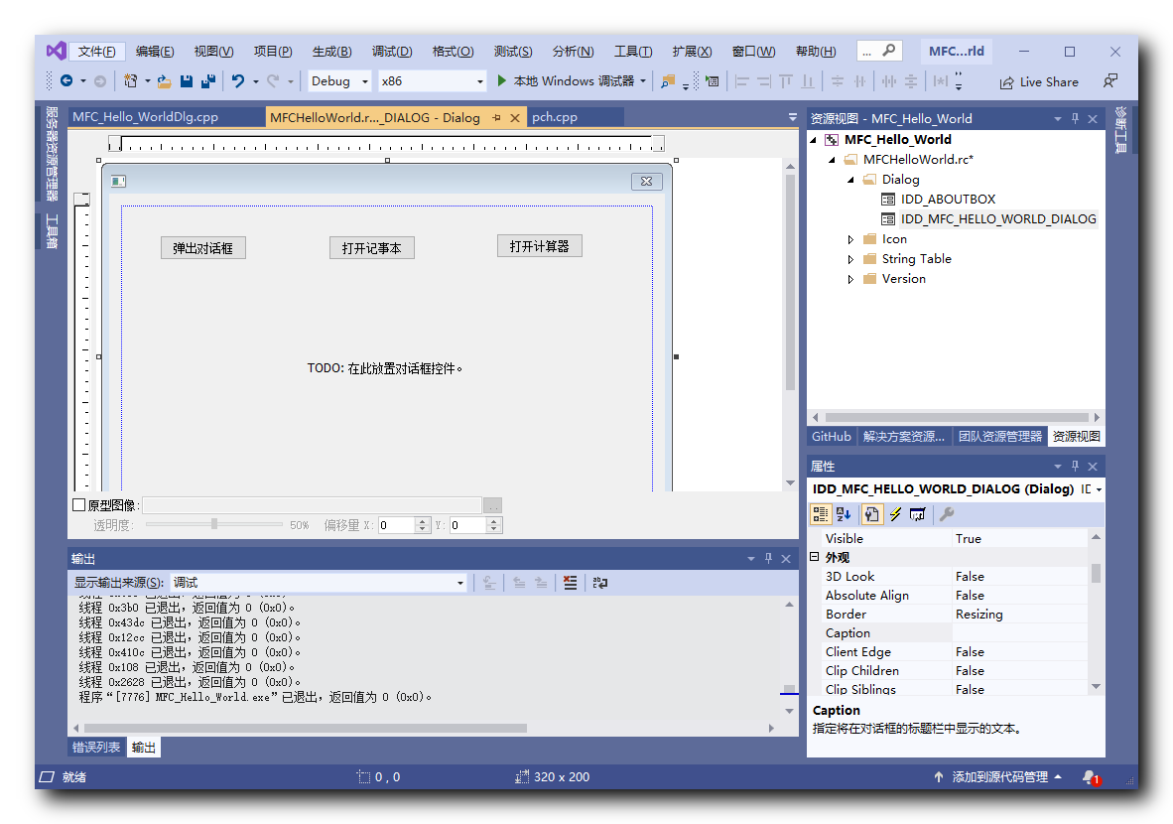
Task: Switch Properties panel to categorized view
Action: pyautogui.click(x=821, y=514)
